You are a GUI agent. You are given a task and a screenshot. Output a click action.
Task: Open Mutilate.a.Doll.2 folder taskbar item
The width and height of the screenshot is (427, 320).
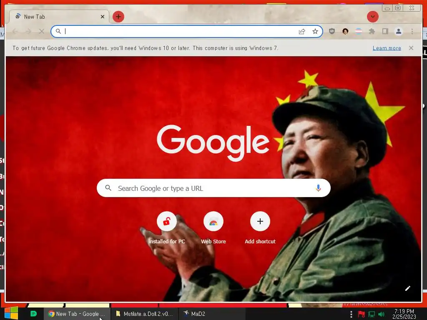tap(144, 314)
